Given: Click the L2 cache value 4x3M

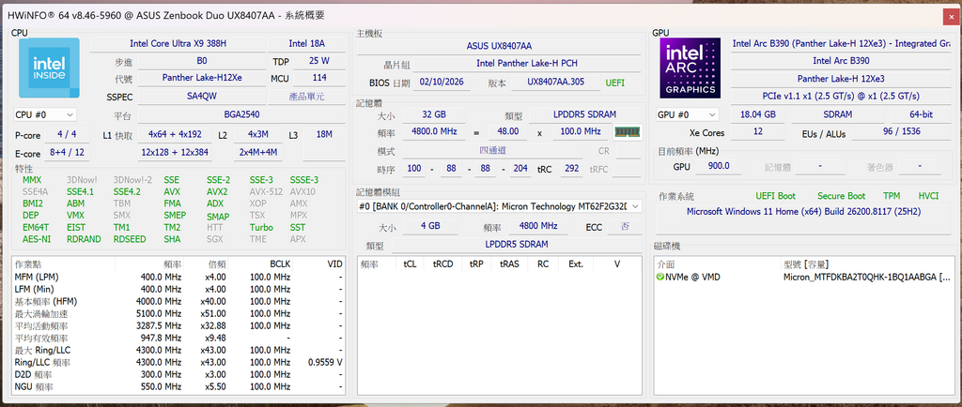Looking at the screenshot, I should [257, 134].
